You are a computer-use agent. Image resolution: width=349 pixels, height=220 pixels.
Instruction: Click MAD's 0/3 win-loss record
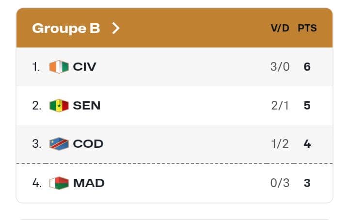[x=280, y=183]
